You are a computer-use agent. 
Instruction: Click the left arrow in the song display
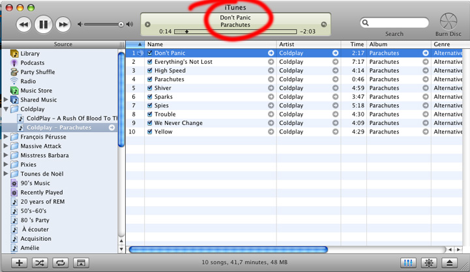[147, 25]
